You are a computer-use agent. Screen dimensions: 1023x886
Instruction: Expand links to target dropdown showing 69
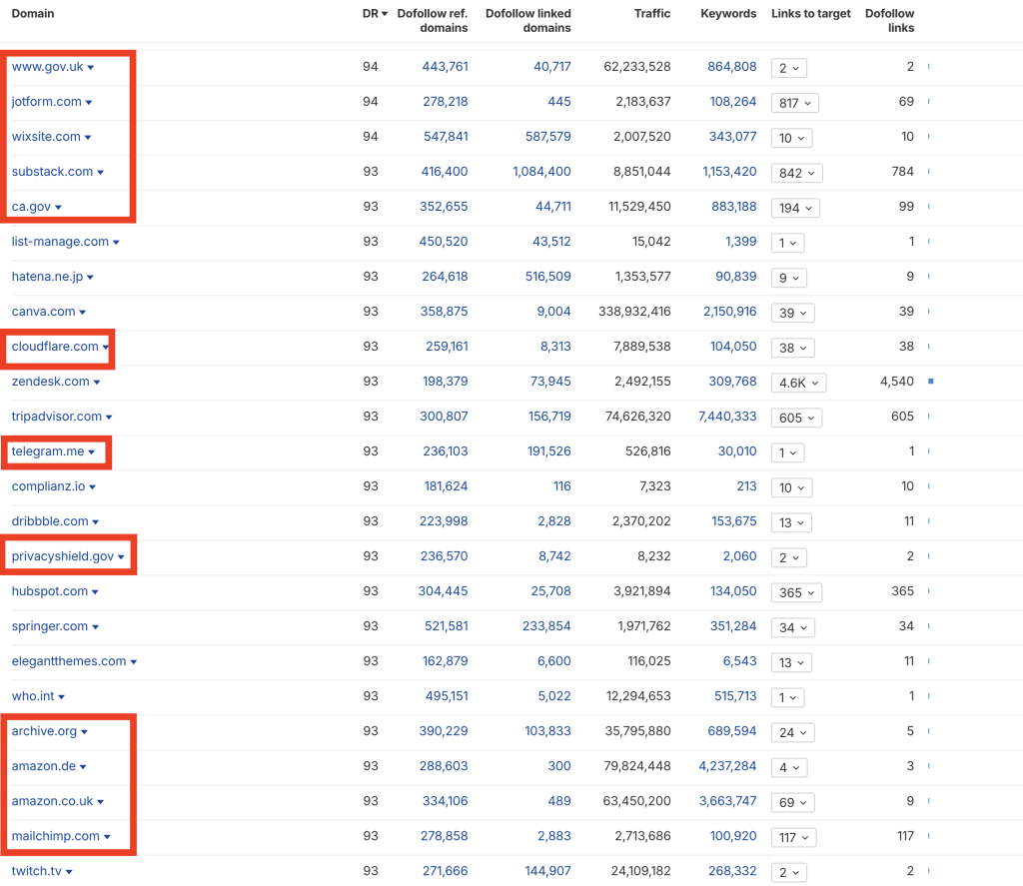click(x=792, y=802)
